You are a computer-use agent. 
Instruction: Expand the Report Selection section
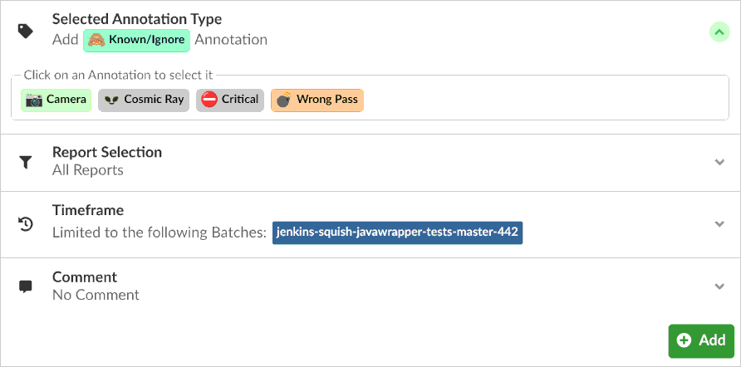[x=719, y=162]
